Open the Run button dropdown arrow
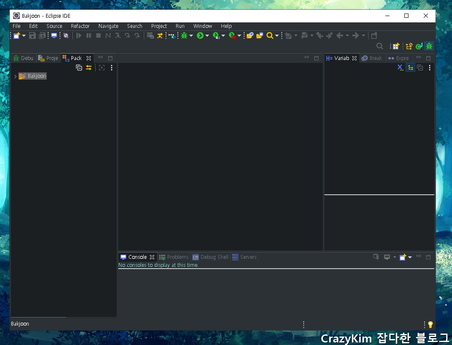452x345 pixels. point(207,35)
